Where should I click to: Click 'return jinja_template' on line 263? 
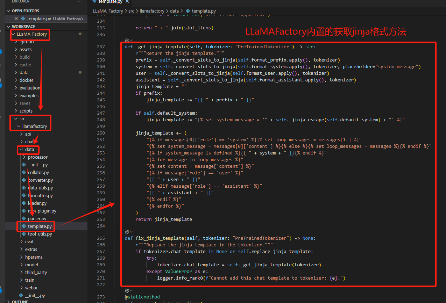(x=164, y=219)
